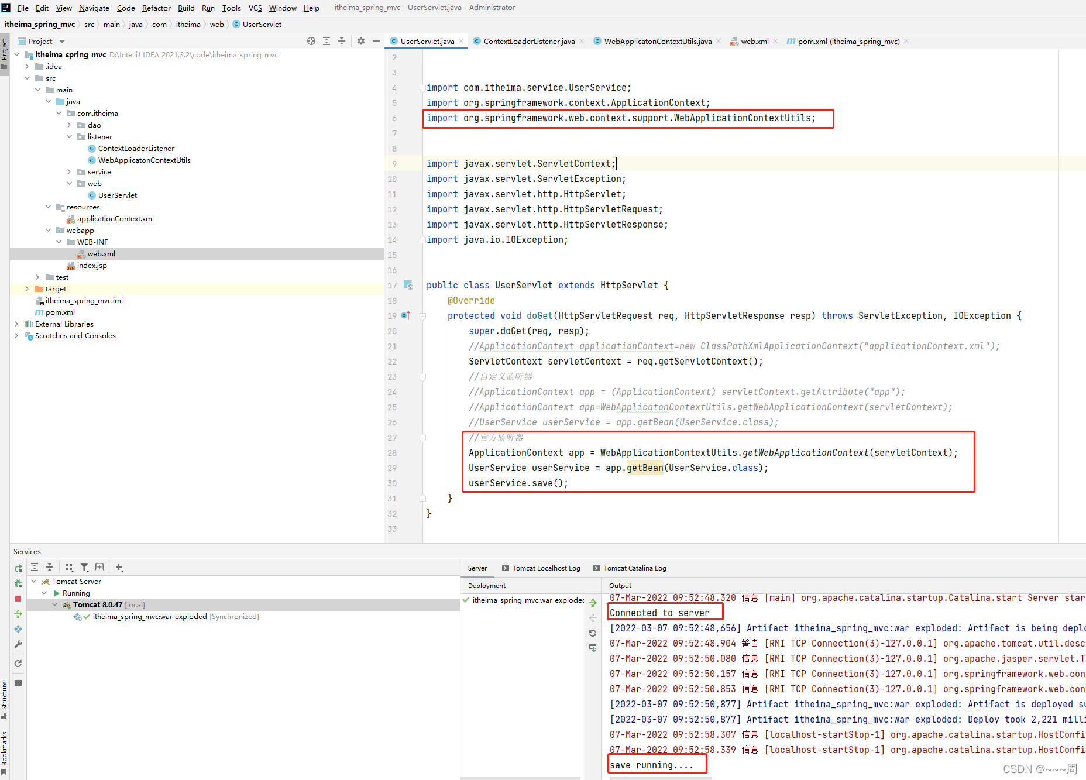1086x780 pixels.
Task: Click the Deploy All icon in Services sidebar
Action: coord(18,614)
